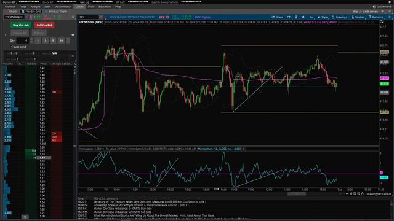The image size is (394, 221).
Task: Open active trader settings gear icon
Action: [73, 35]
